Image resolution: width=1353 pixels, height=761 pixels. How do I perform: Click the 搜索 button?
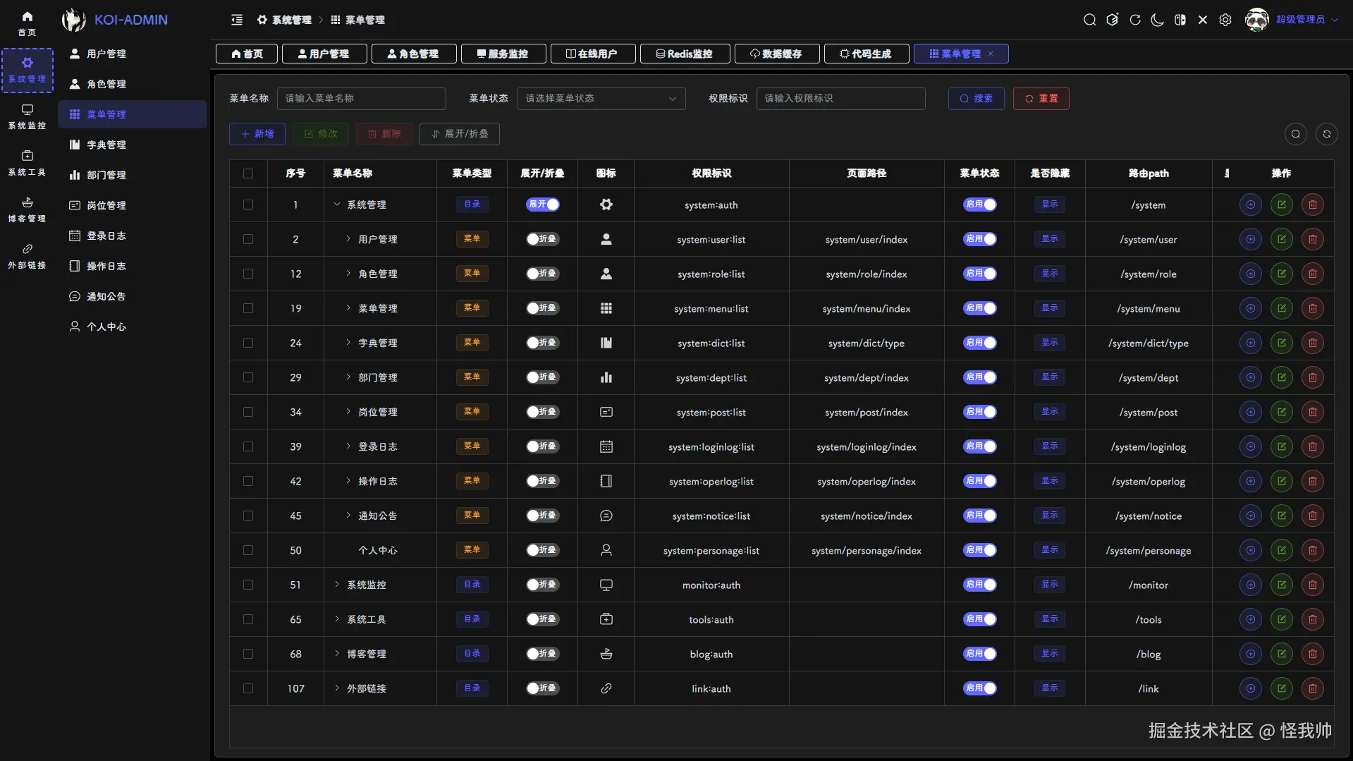tap(976, 99)
